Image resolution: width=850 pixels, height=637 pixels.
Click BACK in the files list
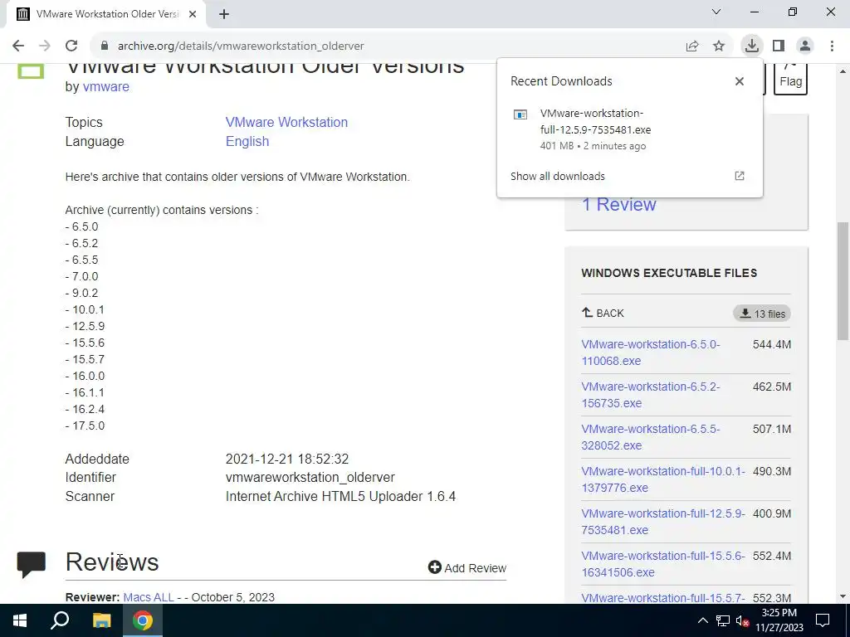(603, 313)
